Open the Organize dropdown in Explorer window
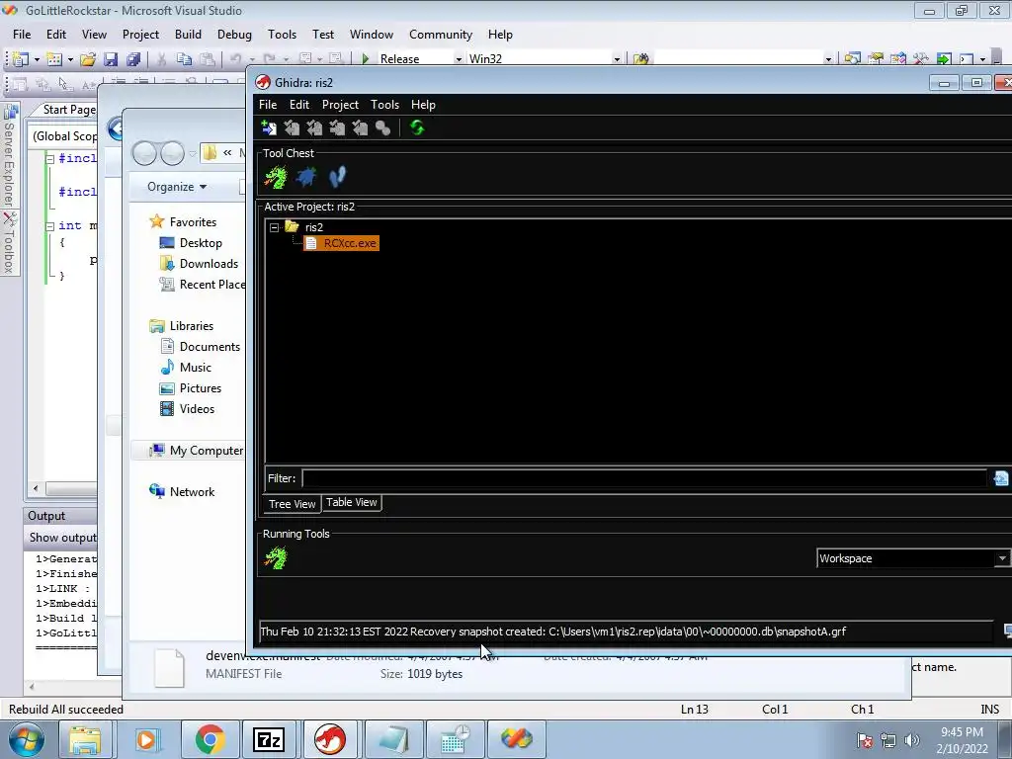 (x=177, y=187)
